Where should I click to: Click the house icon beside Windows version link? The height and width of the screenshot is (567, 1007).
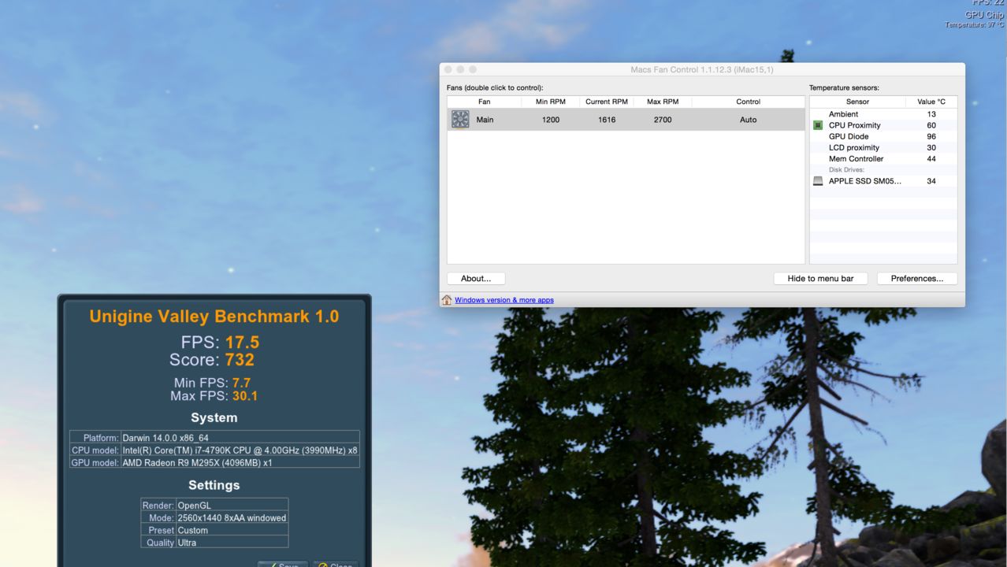click(x=447, y=300)
